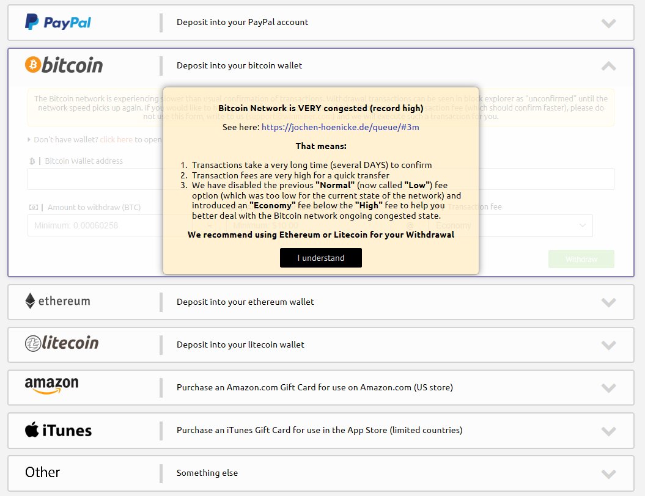Click the faded Withdraw button
The image size is (645, 496).
pos(581,259)
